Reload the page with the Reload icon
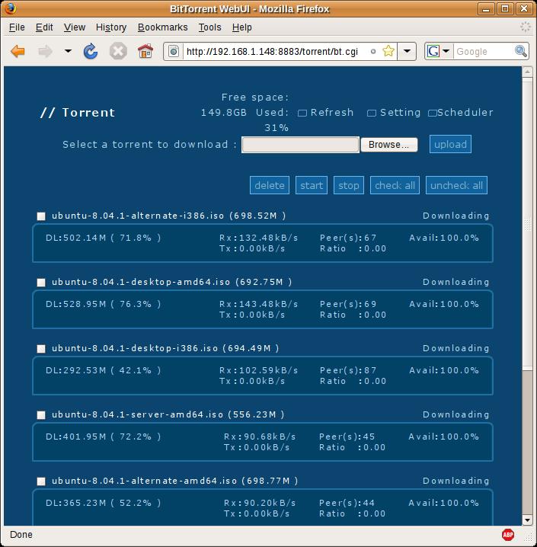Screen dimensions: 537x547 click(91, 51)
